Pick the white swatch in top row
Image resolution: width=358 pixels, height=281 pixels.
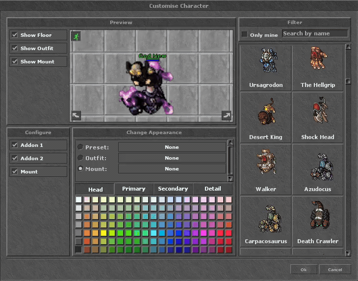pos(78,199)
